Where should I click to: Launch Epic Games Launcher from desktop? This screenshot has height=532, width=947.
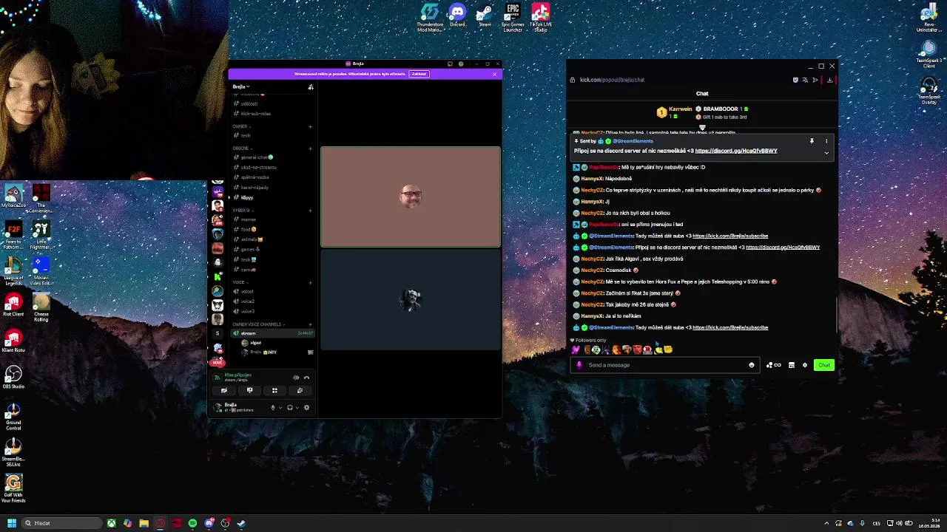tap(513, 17)
